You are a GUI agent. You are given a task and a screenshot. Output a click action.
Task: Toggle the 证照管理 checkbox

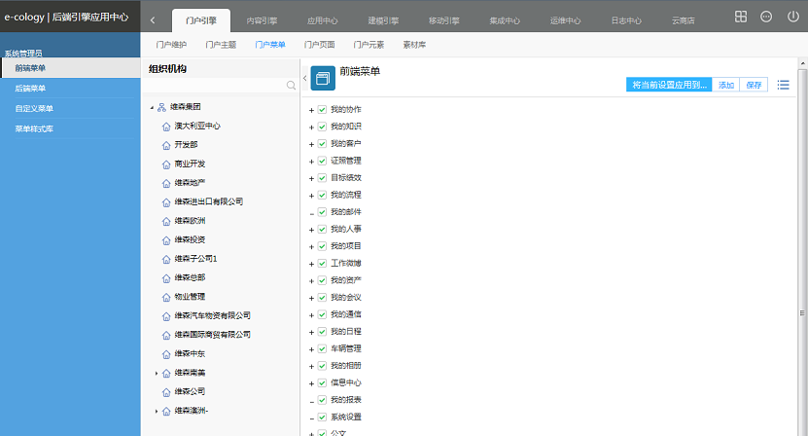point(322,161)
